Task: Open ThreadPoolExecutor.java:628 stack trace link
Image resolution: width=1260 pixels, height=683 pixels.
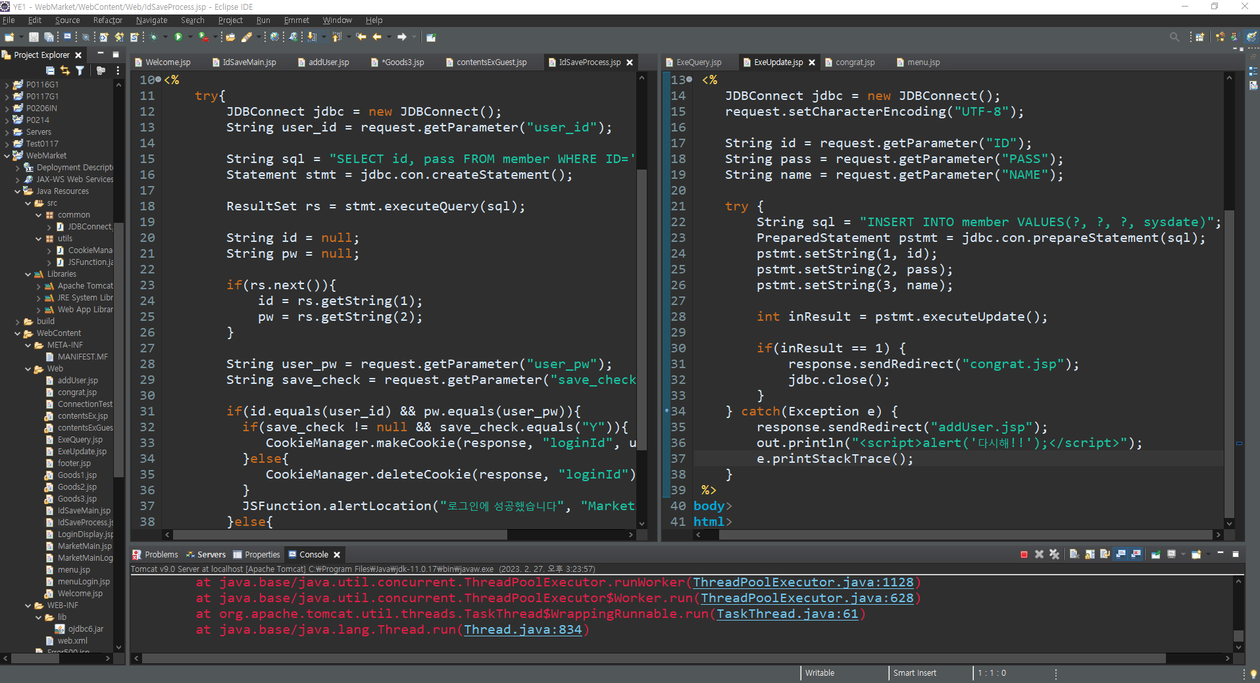Action: 807,598
